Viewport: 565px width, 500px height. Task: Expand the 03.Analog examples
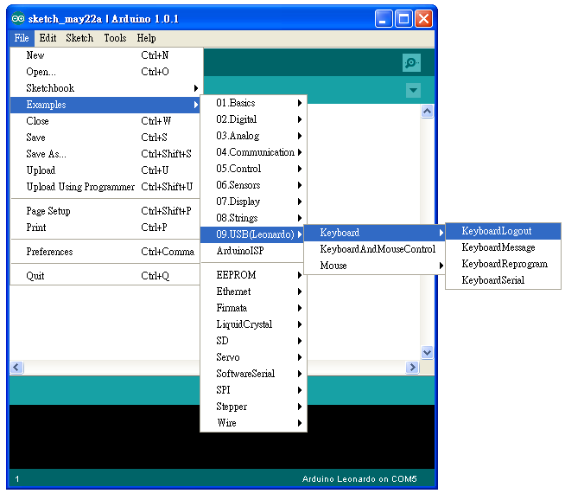[x=254, y=136]
